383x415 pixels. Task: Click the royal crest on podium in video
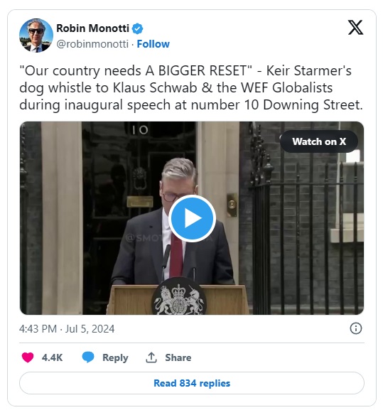[179, 297]
